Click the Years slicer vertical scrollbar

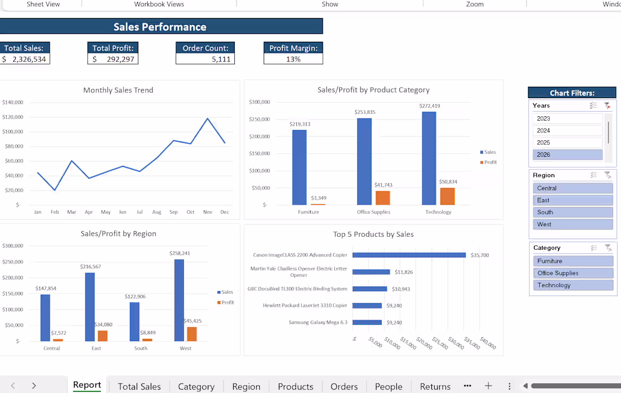click(609, 133)
